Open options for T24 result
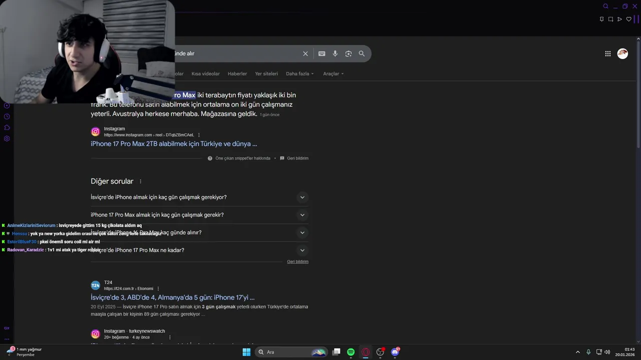 pos(158,288)
